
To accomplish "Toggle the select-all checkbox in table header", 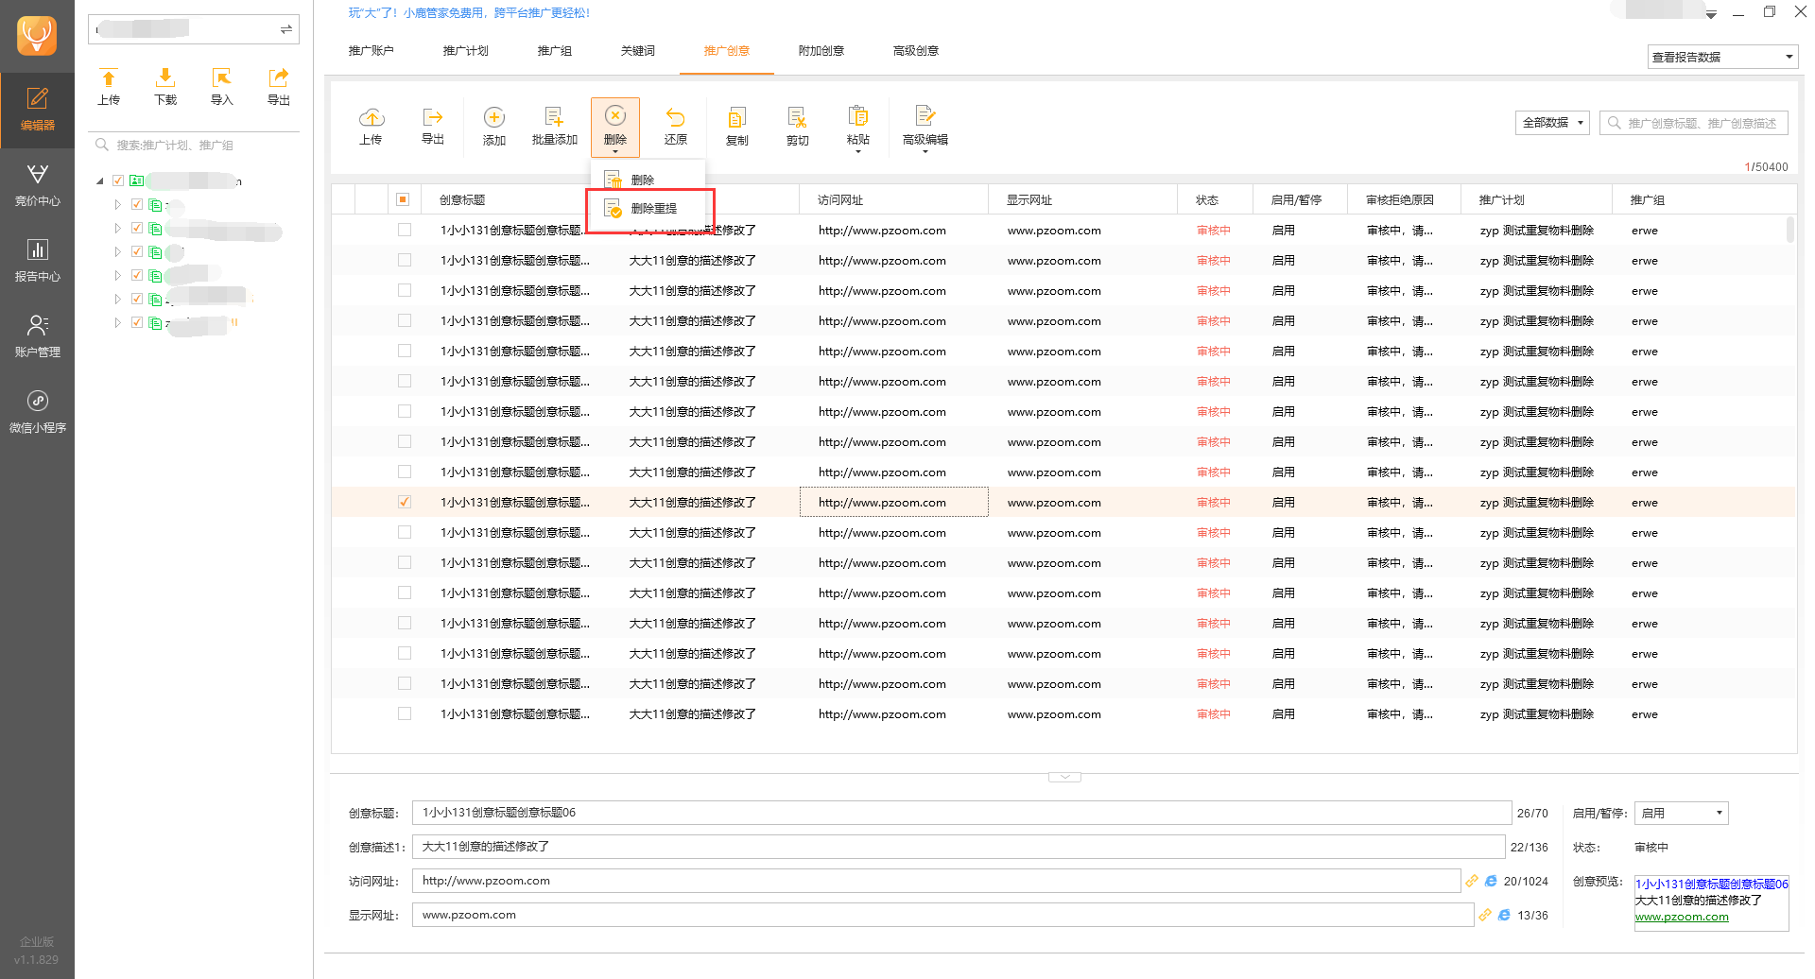I will 403,199.
